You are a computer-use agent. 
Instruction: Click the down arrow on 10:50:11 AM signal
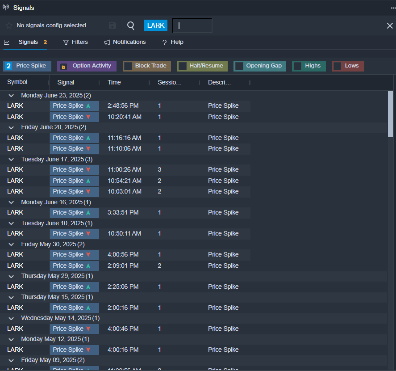[88, 233]
